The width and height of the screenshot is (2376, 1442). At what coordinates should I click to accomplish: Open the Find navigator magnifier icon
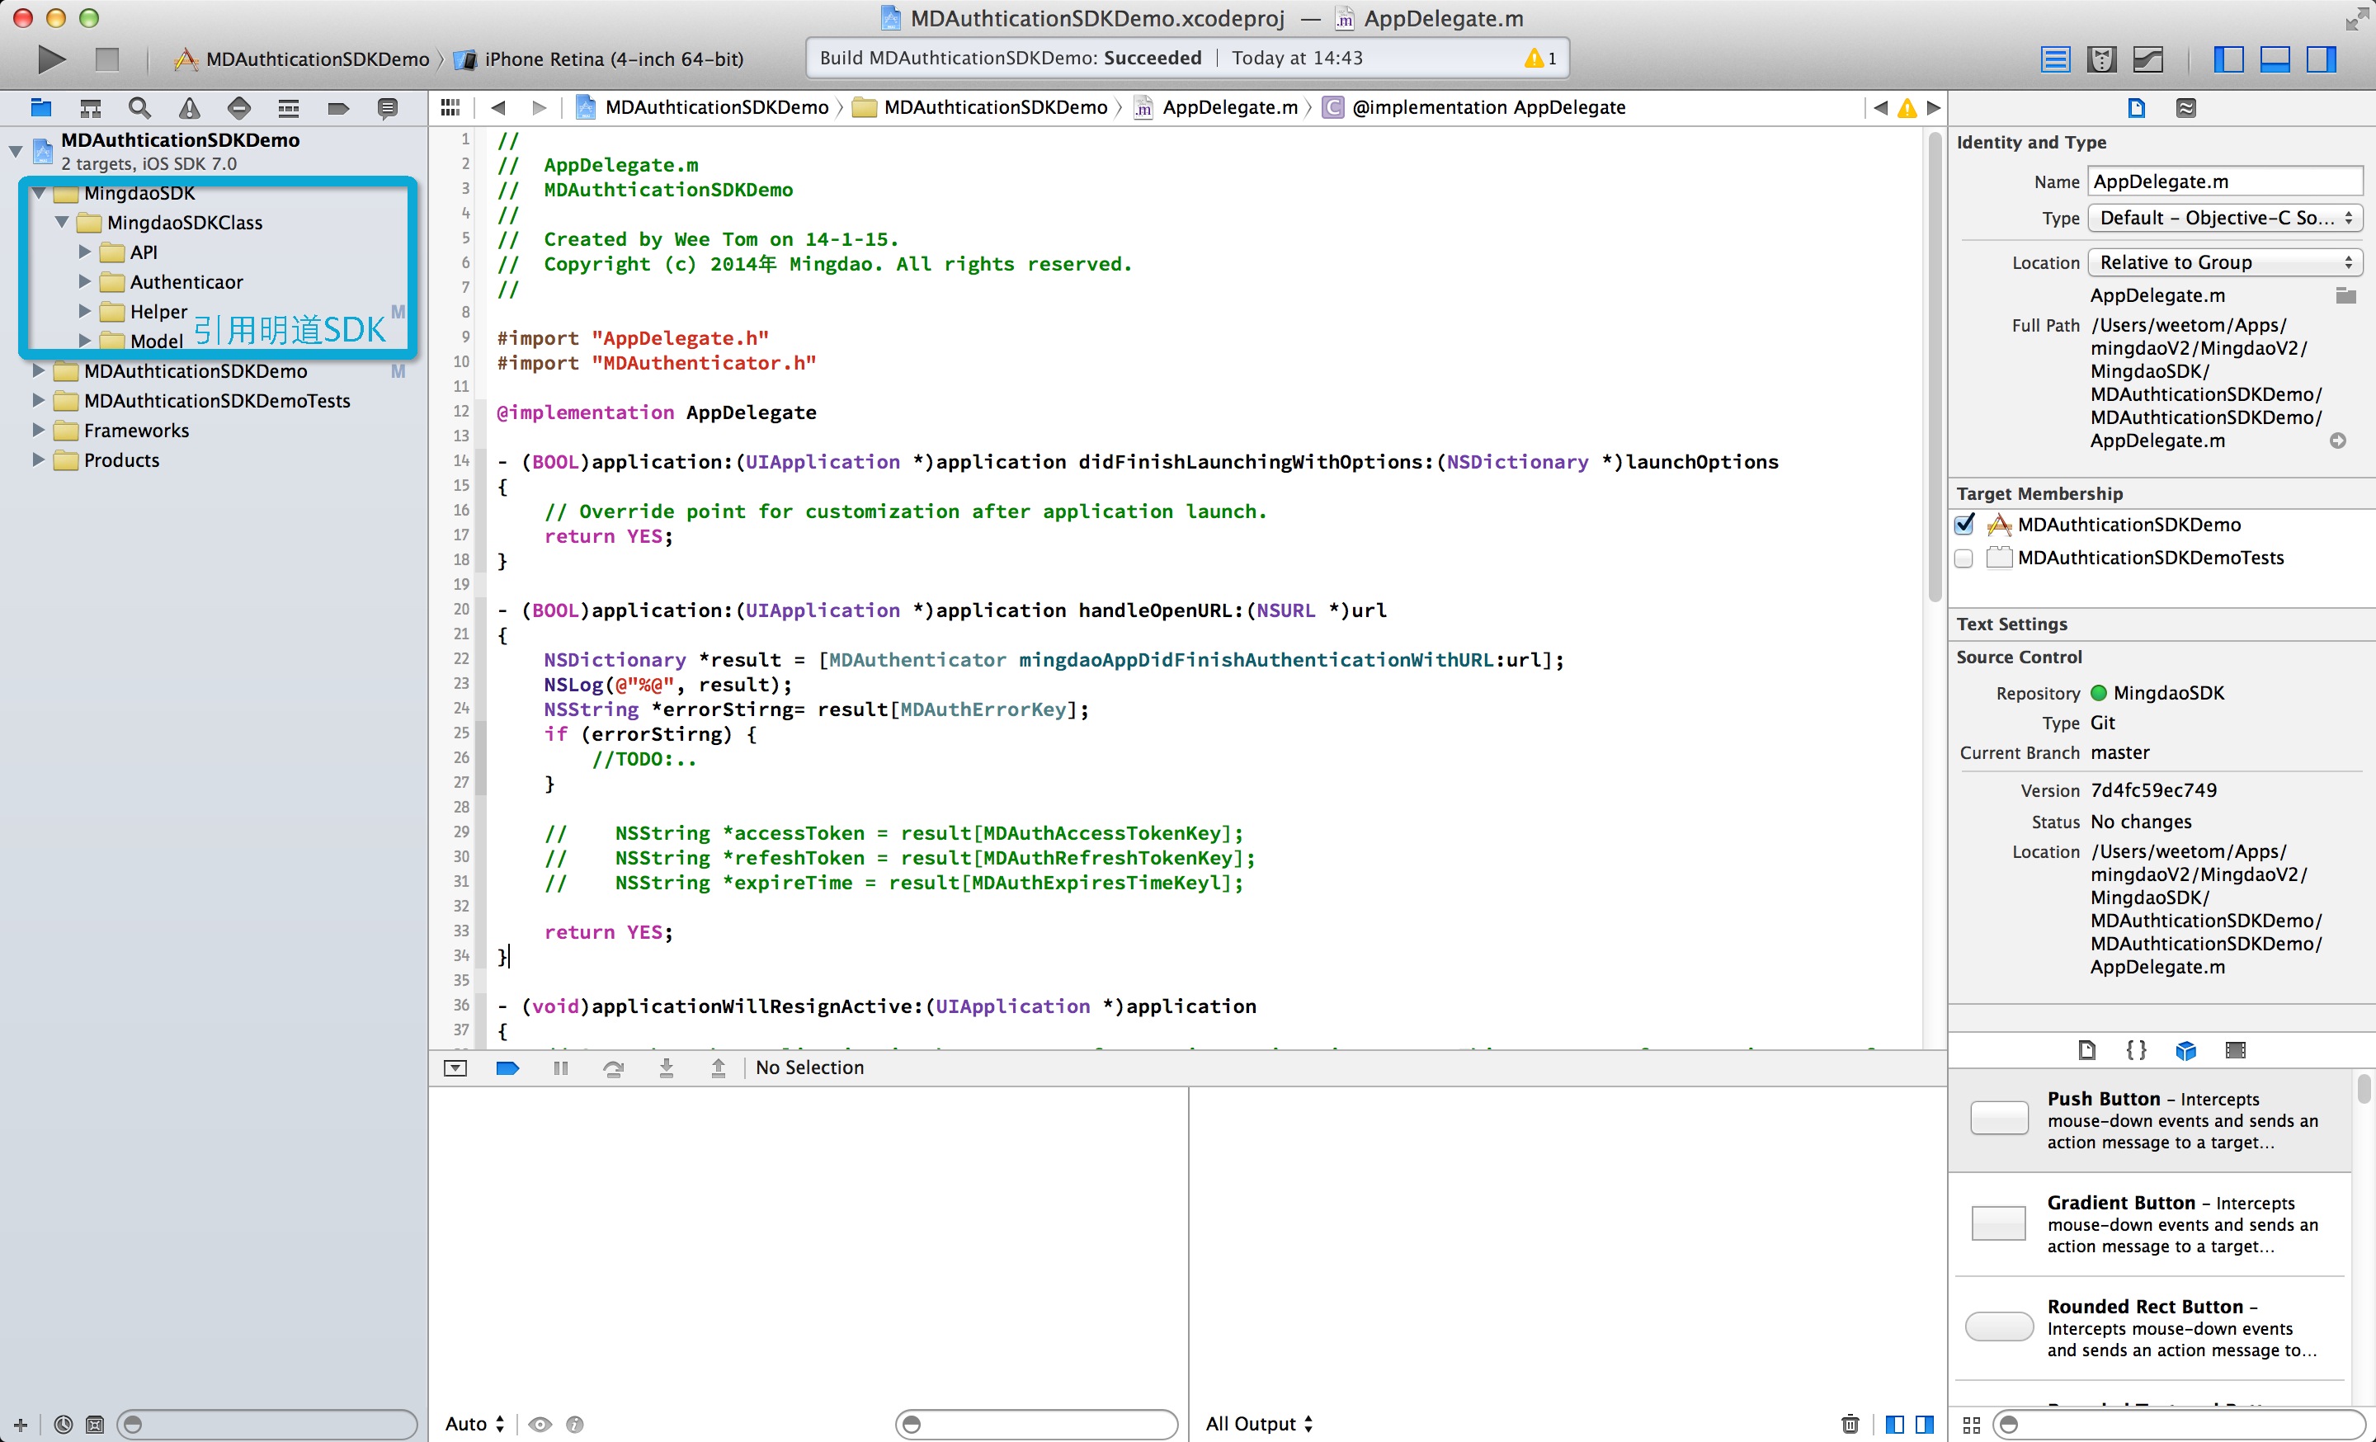[139, 108]
